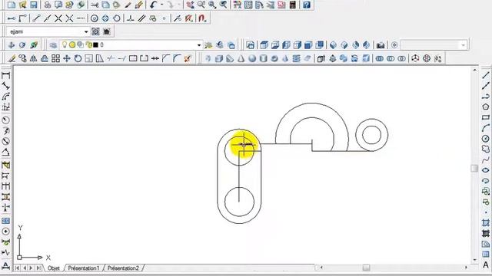
Task: Select the Trim tool
Action: (x=111, y=58)
